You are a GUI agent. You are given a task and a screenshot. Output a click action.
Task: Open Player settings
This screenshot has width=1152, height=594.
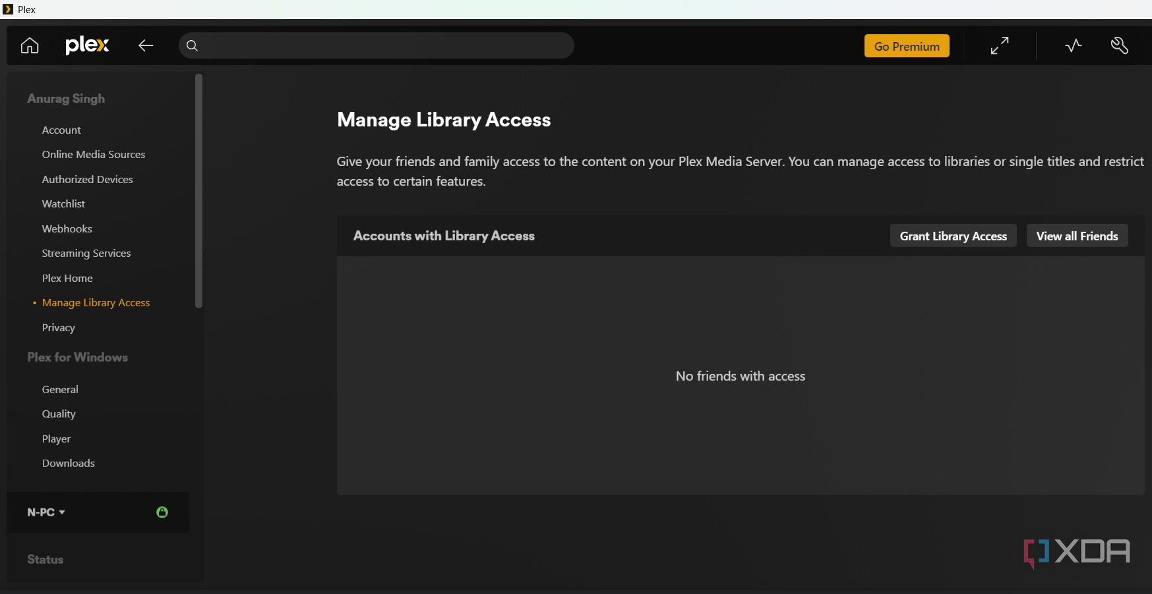pyautogui.click(x=56, y=439)
